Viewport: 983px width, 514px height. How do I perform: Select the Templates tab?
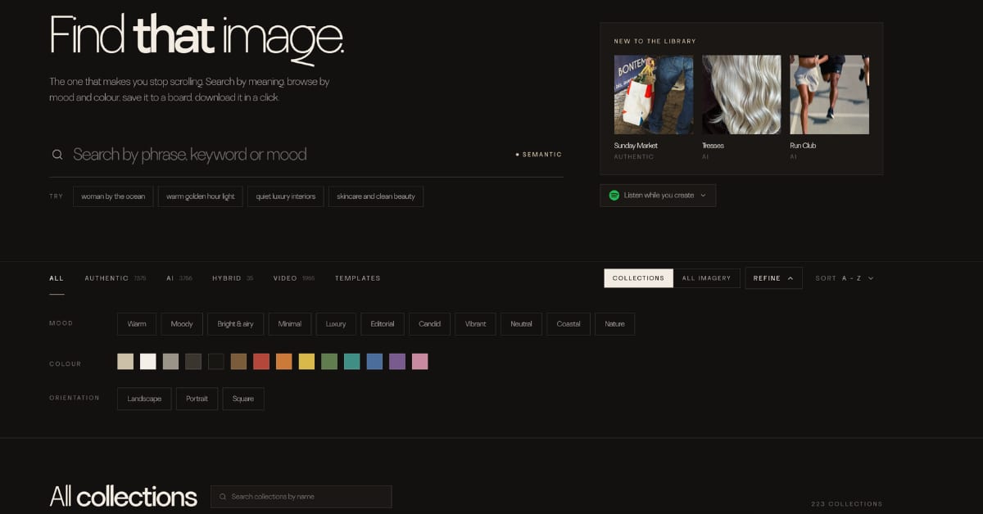358,278
